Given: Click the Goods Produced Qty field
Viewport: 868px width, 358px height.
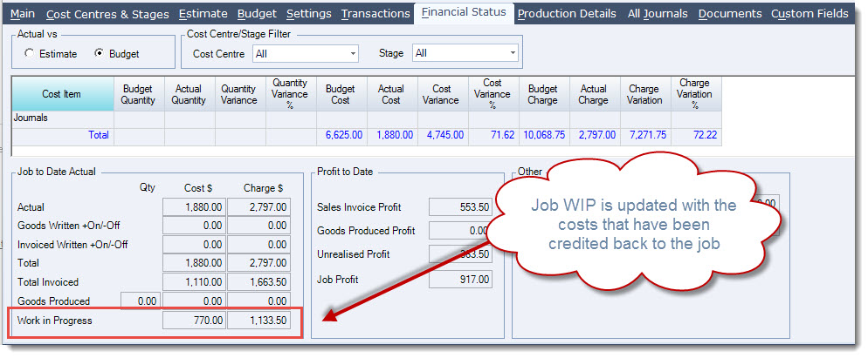Looking at the screenshot, I should tap(141, 301).
